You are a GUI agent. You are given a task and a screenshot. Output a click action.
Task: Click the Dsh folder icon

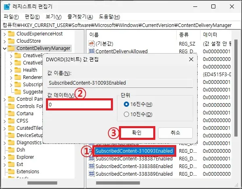coord(11,150)
